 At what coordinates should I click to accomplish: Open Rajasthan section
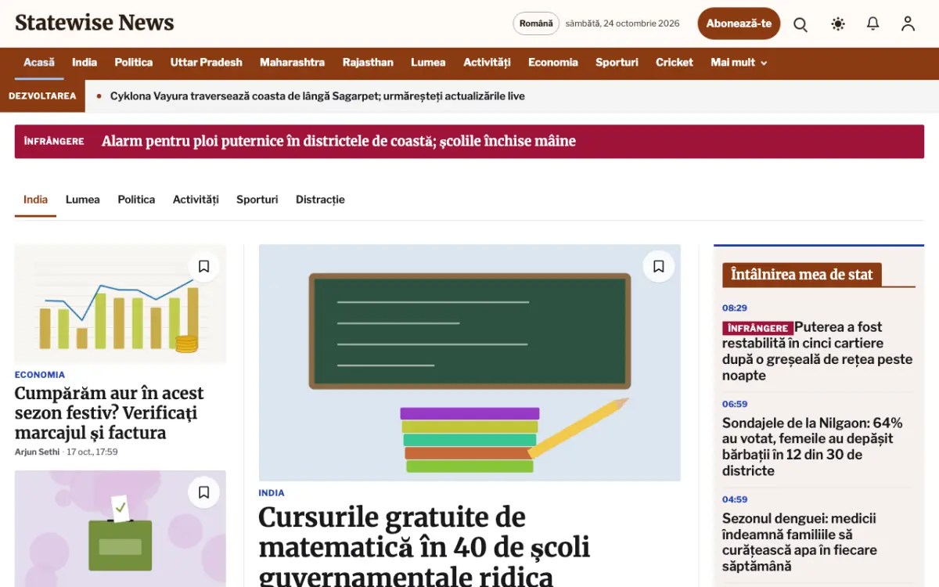click(368, 63)
